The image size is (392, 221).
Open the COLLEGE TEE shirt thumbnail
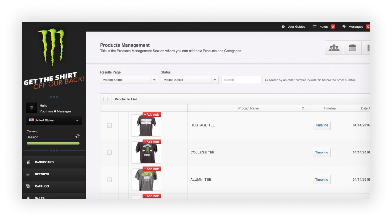pyautogui.click(x=146, y=153)
